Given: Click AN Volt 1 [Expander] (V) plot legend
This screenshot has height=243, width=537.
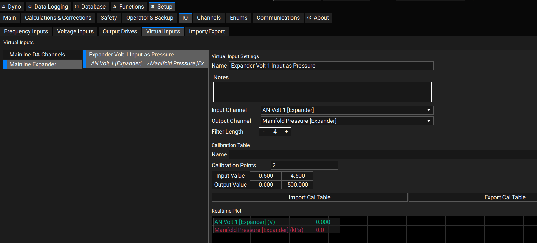Looking at the screenshot, I should click(245, 222).
